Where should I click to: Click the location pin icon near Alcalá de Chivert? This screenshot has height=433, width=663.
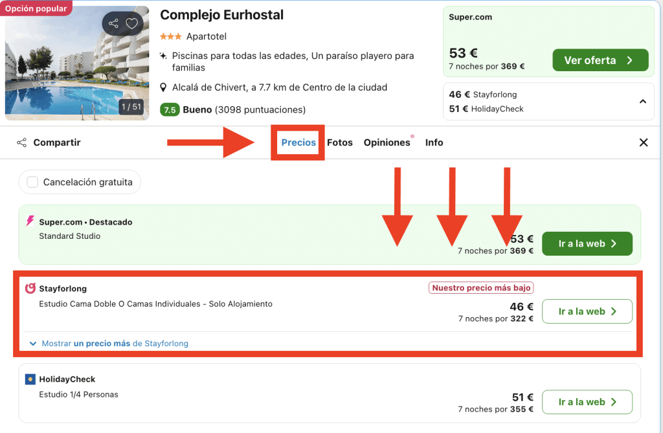point(163,87)
